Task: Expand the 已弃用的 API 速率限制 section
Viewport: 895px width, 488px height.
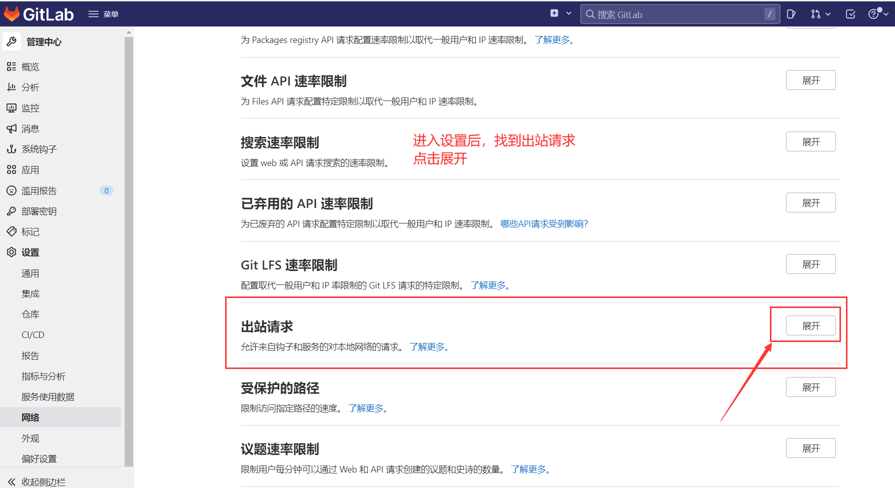Action: pos(810,202)
